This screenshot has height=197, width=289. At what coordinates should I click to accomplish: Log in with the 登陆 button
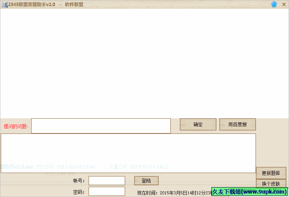click(x=146, y=181)
